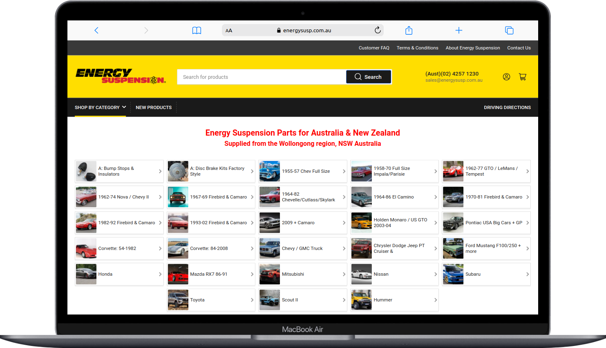Click the Energy Suspension logo
606x348 pixels.
click(121, 76)
